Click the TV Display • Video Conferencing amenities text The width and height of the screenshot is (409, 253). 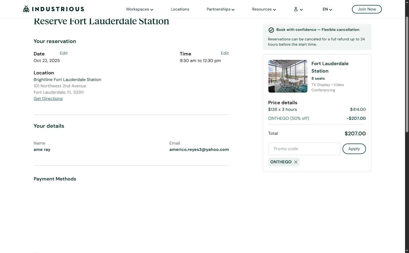(x=327, y=87)
